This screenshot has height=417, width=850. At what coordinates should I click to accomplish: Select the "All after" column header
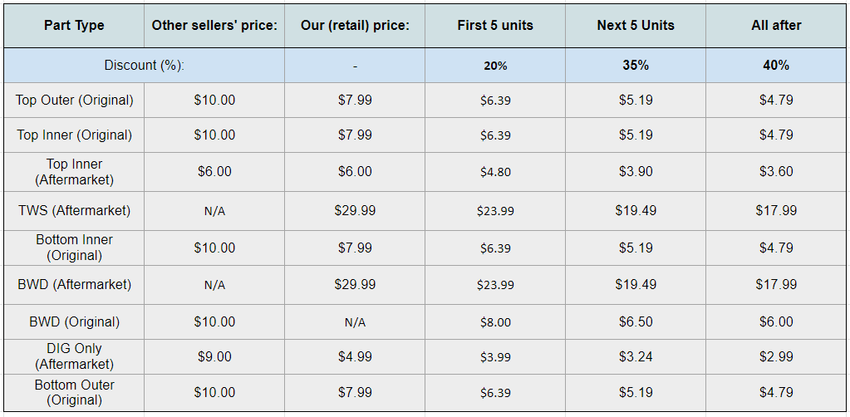776,25
